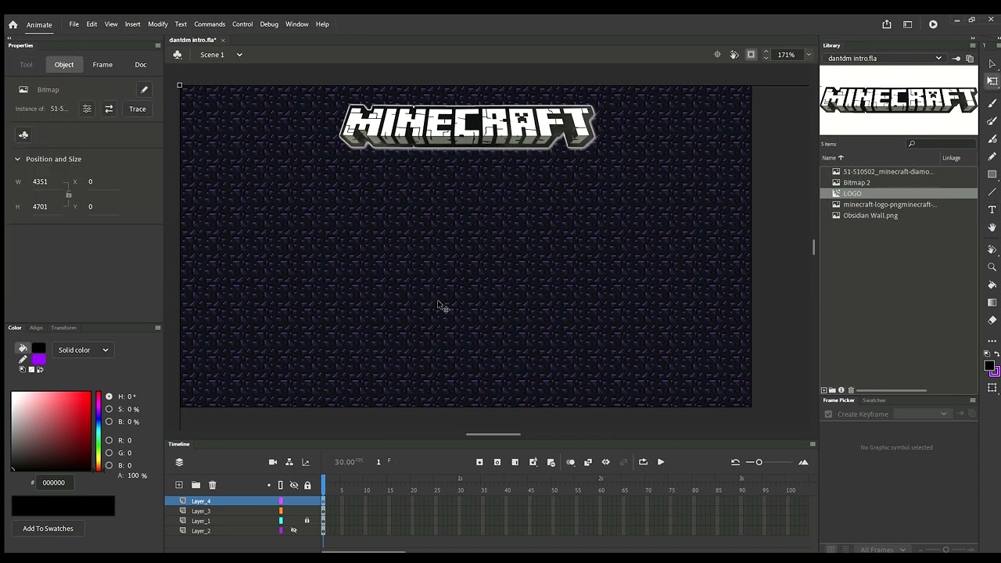Click the Test Movie play button
The width and height of the screenshot is (1001, 563).
933,24
